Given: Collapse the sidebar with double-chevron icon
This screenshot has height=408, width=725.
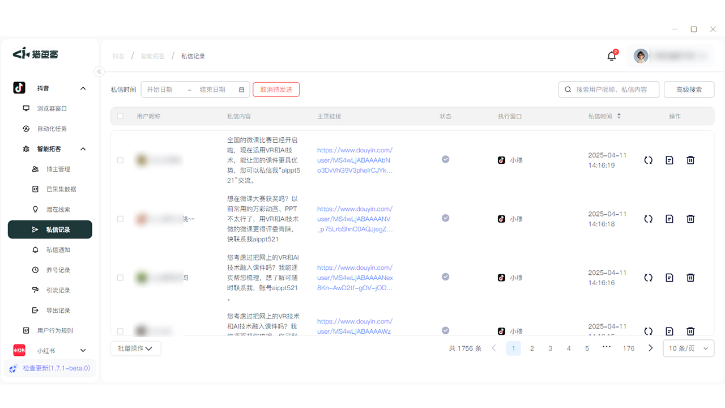Looking at the screenshot, I should (x=99, y=71).
